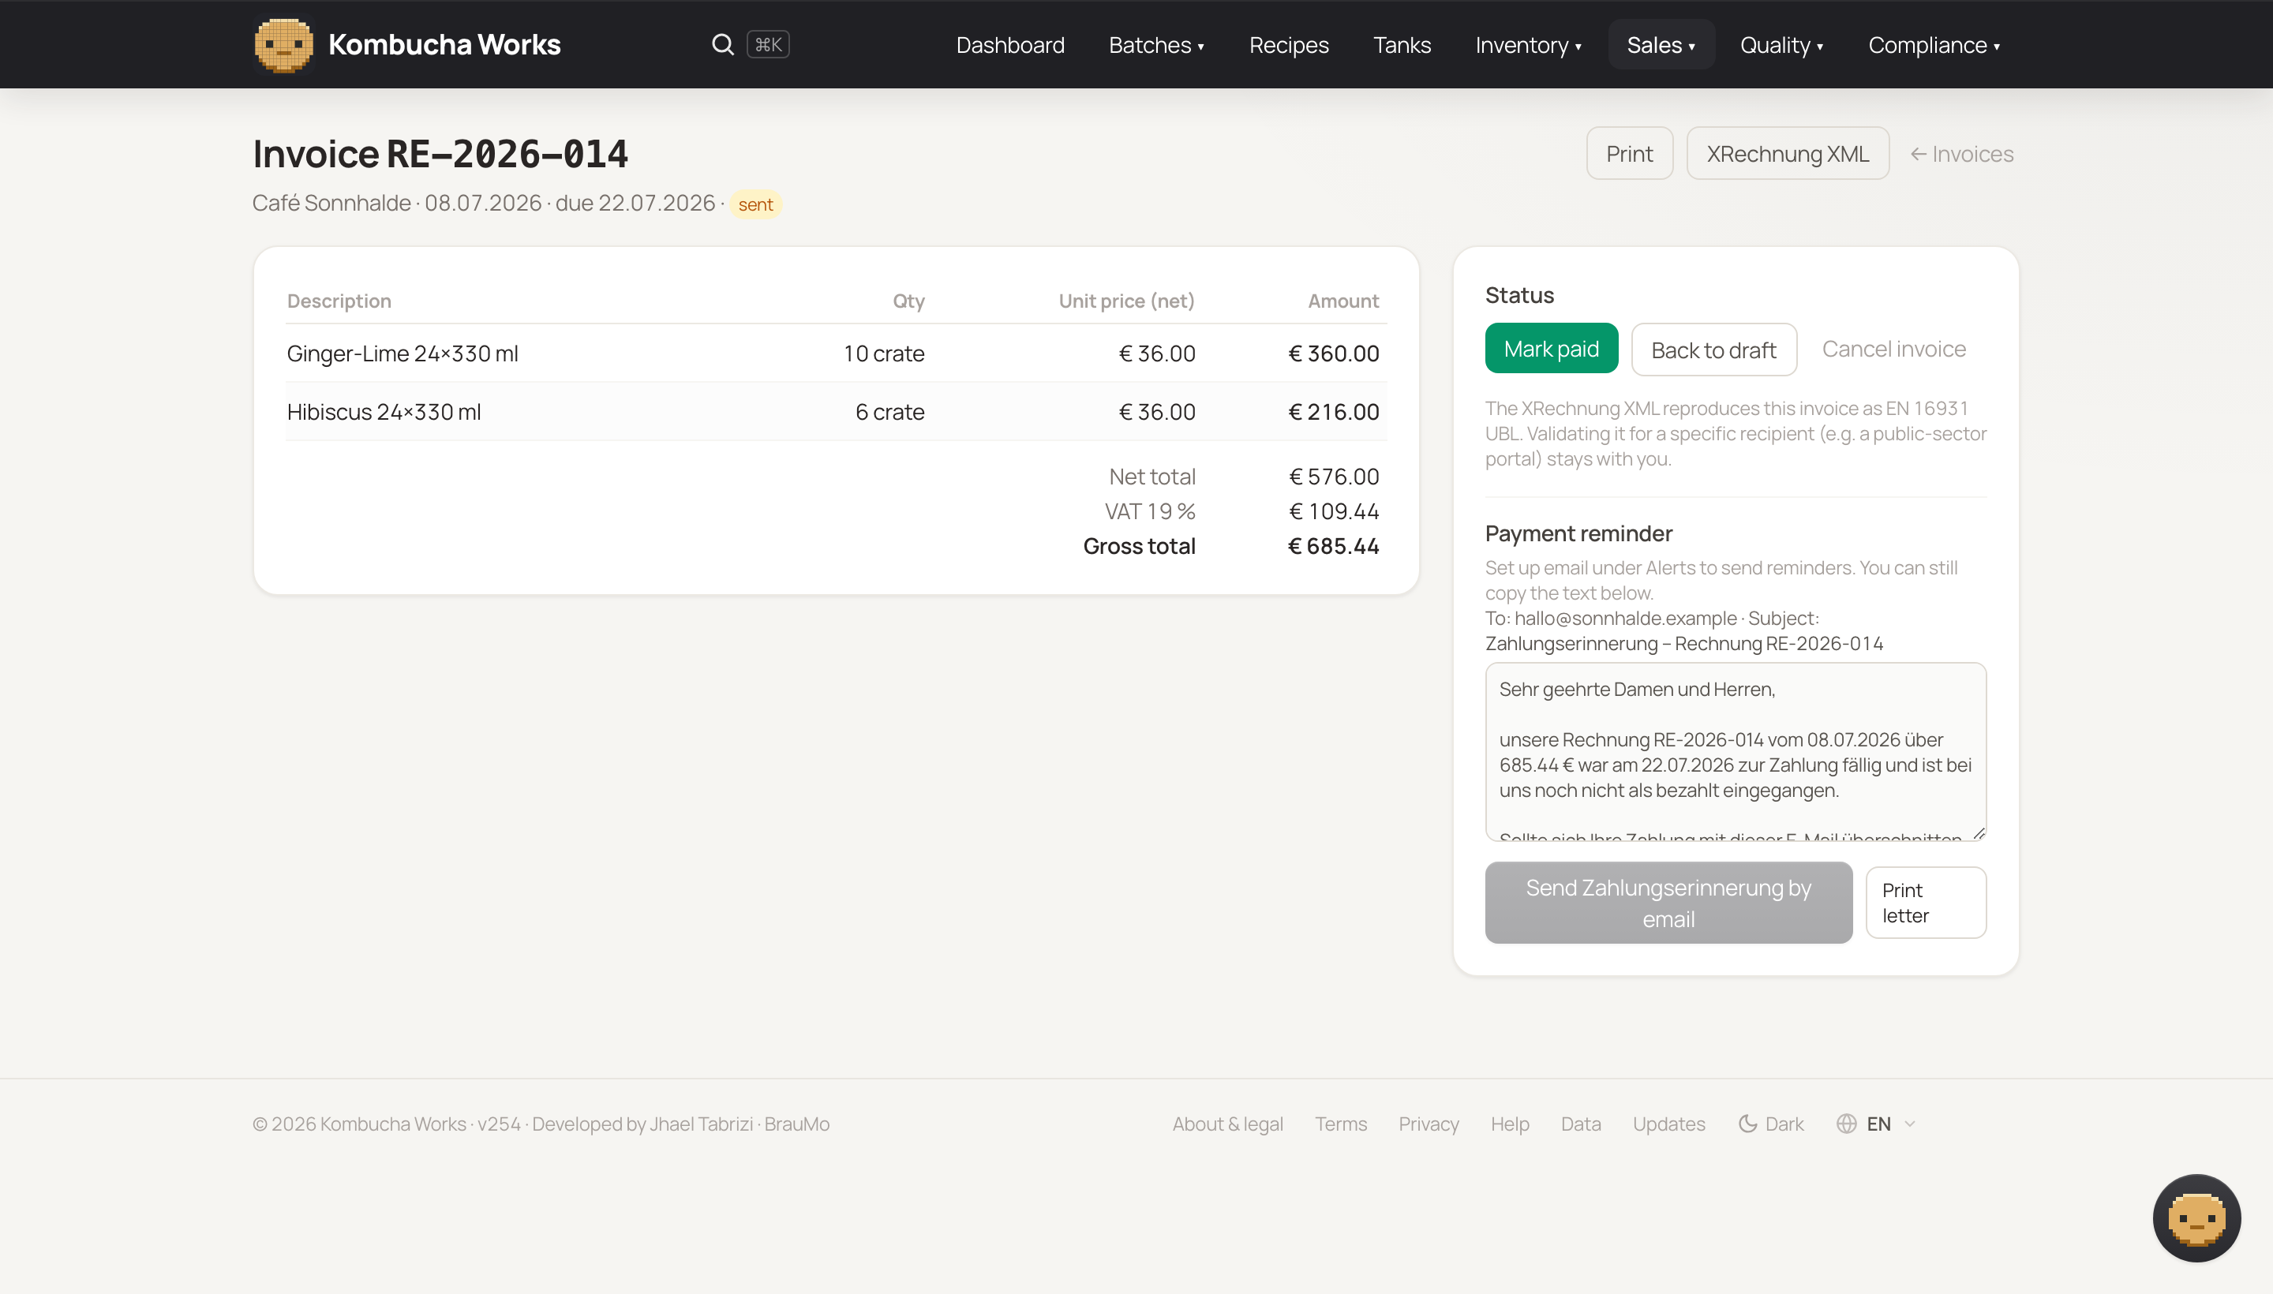
Task: Click the Print invoice button
Action: (1628, 154)
